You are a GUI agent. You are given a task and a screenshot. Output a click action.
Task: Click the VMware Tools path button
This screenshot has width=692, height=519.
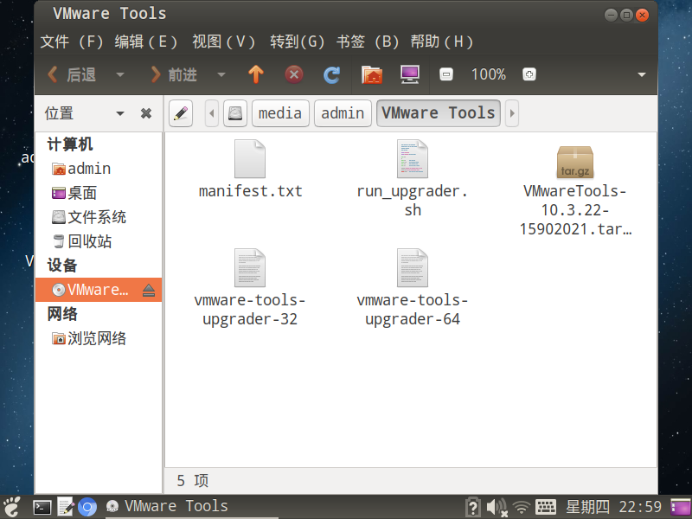[439, 113]
